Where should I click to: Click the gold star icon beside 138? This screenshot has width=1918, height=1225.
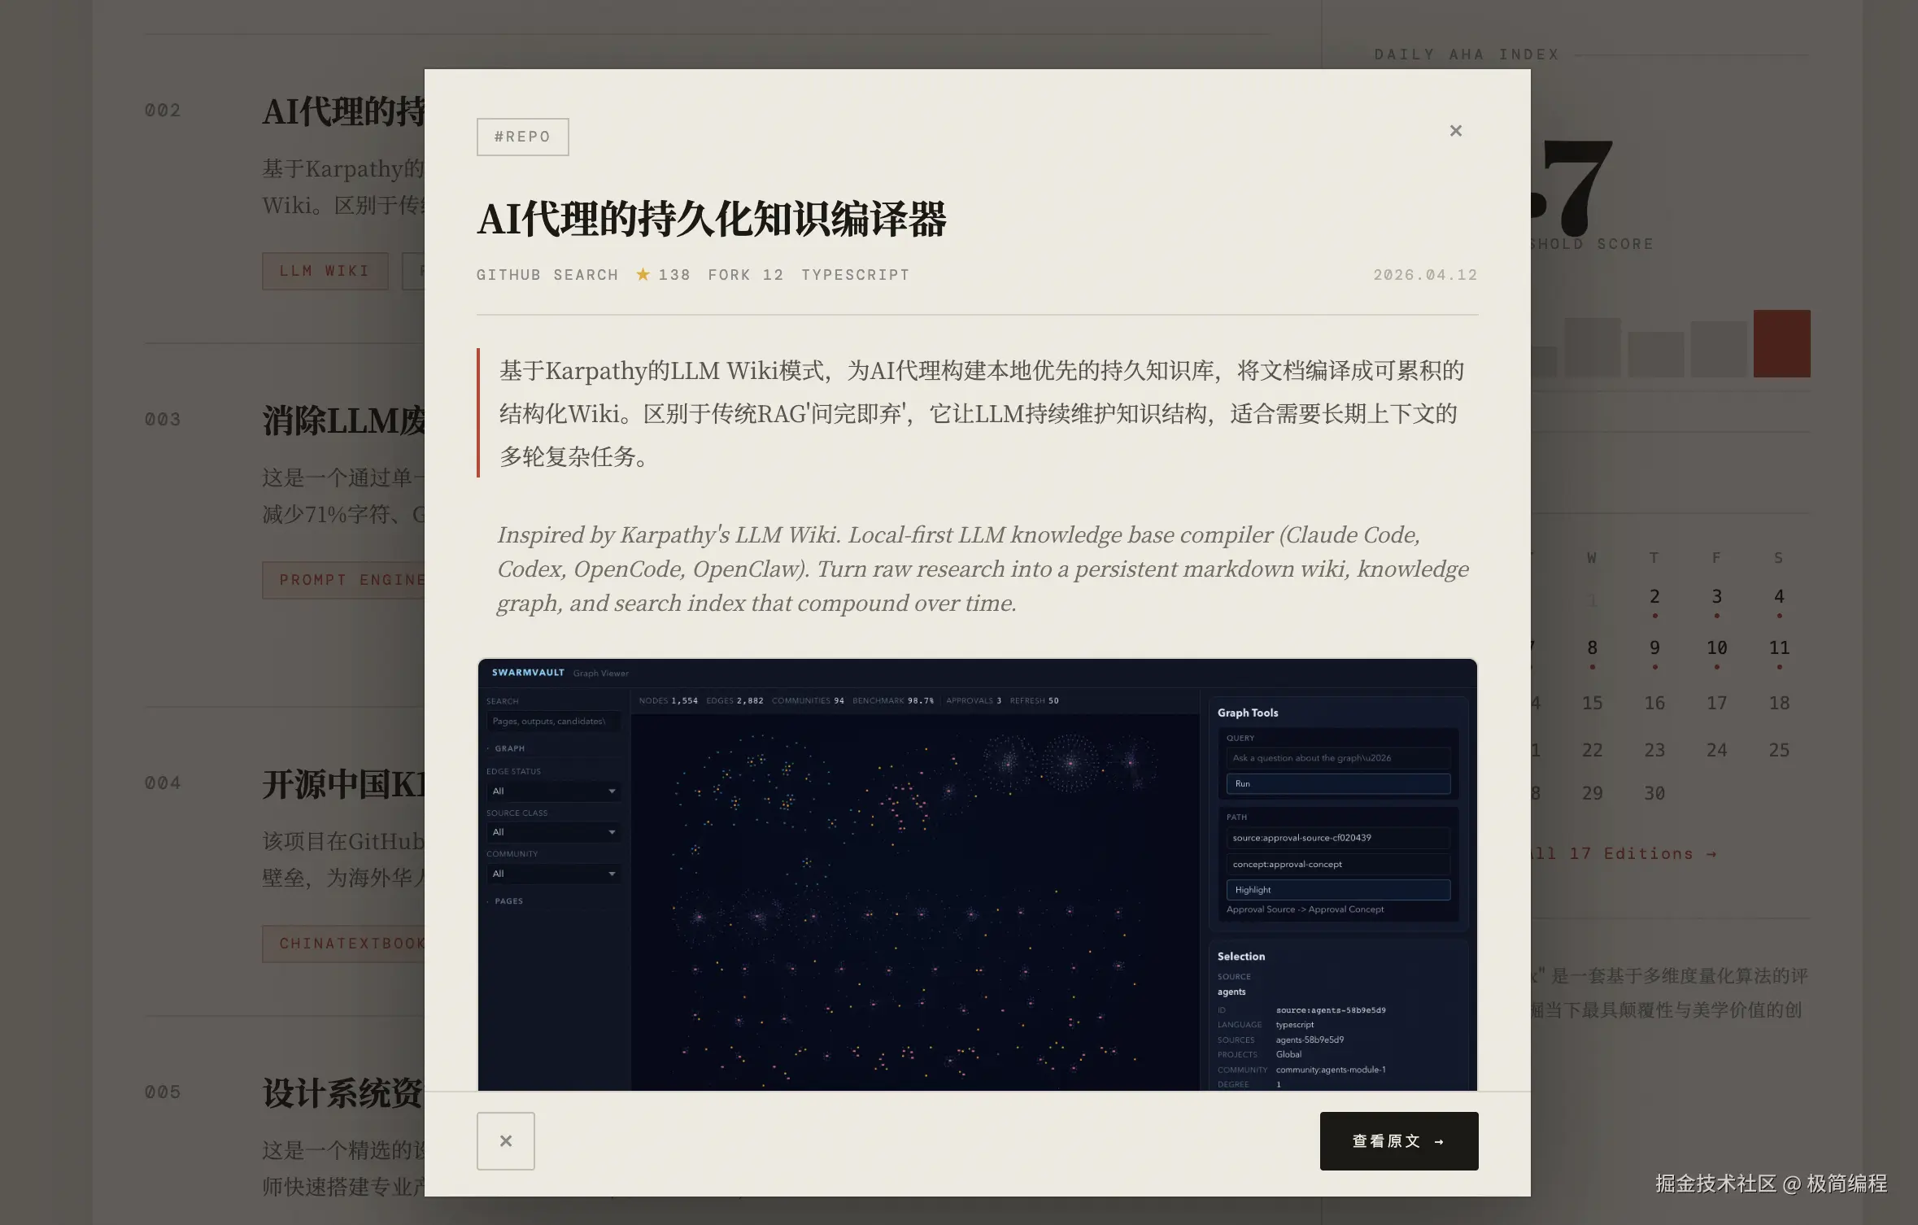click(x=643, y=274)
